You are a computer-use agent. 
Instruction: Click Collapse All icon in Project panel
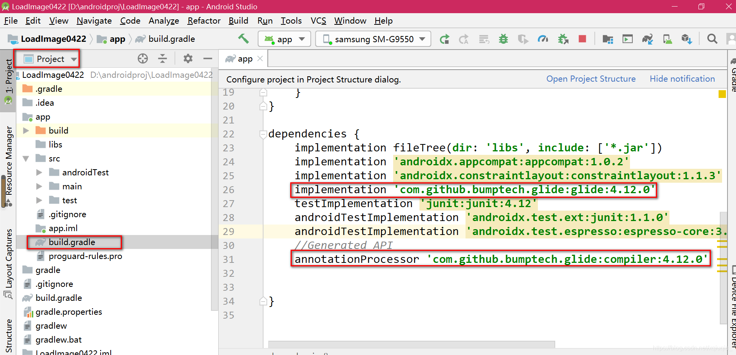pyautogui.click(x=163, y=58)
